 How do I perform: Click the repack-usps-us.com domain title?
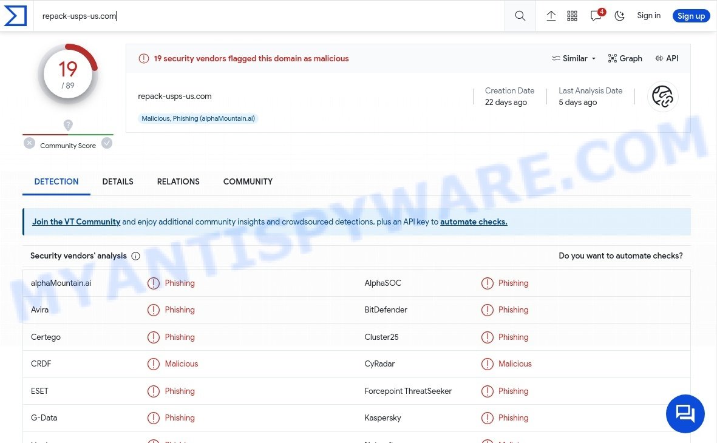point(175,96)
